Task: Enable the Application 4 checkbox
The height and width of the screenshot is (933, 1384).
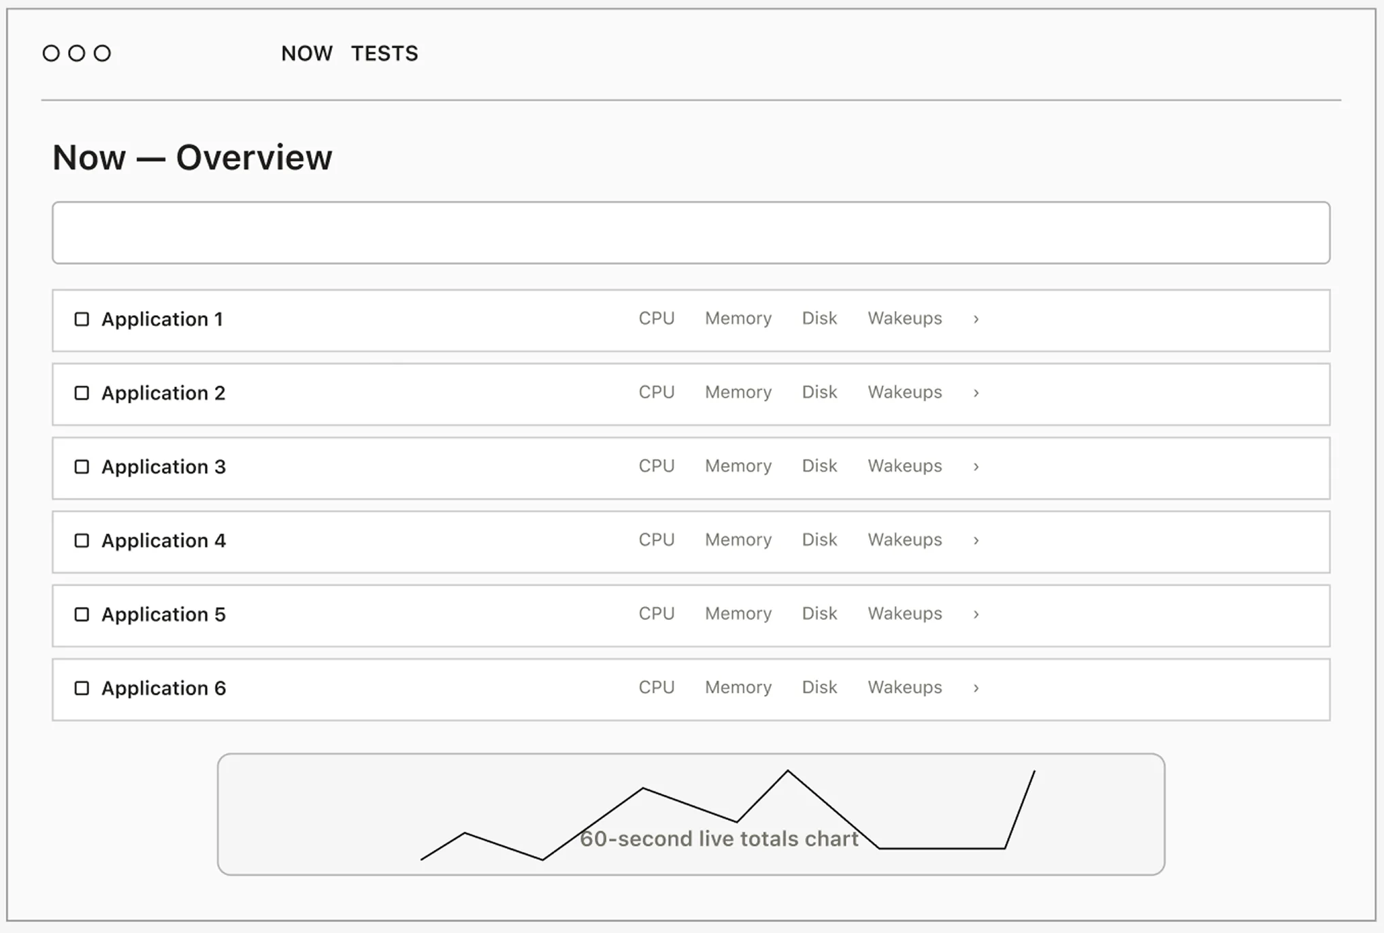Action: click(82, 540)
